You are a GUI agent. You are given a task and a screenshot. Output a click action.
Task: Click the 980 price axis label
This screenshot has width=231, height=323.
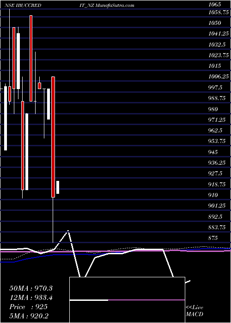(213, 109)
